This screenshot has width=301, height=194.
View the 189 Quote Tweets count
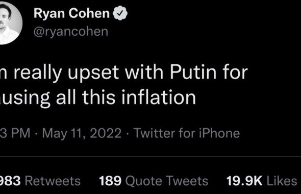110,181
